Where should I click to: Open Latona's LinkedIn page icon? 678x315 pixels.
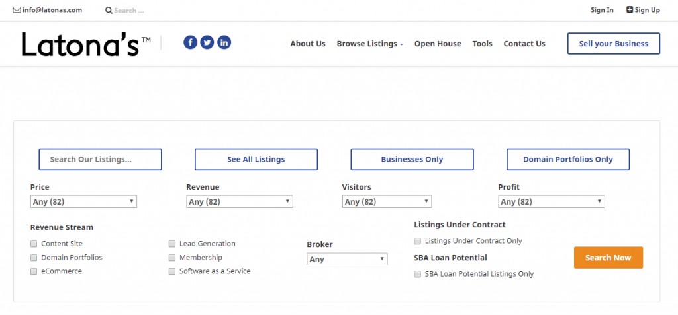tap(224, 42)
